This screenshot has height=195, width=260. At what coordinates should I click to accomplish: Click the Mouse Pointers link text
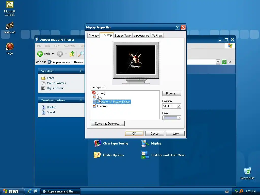56,83
